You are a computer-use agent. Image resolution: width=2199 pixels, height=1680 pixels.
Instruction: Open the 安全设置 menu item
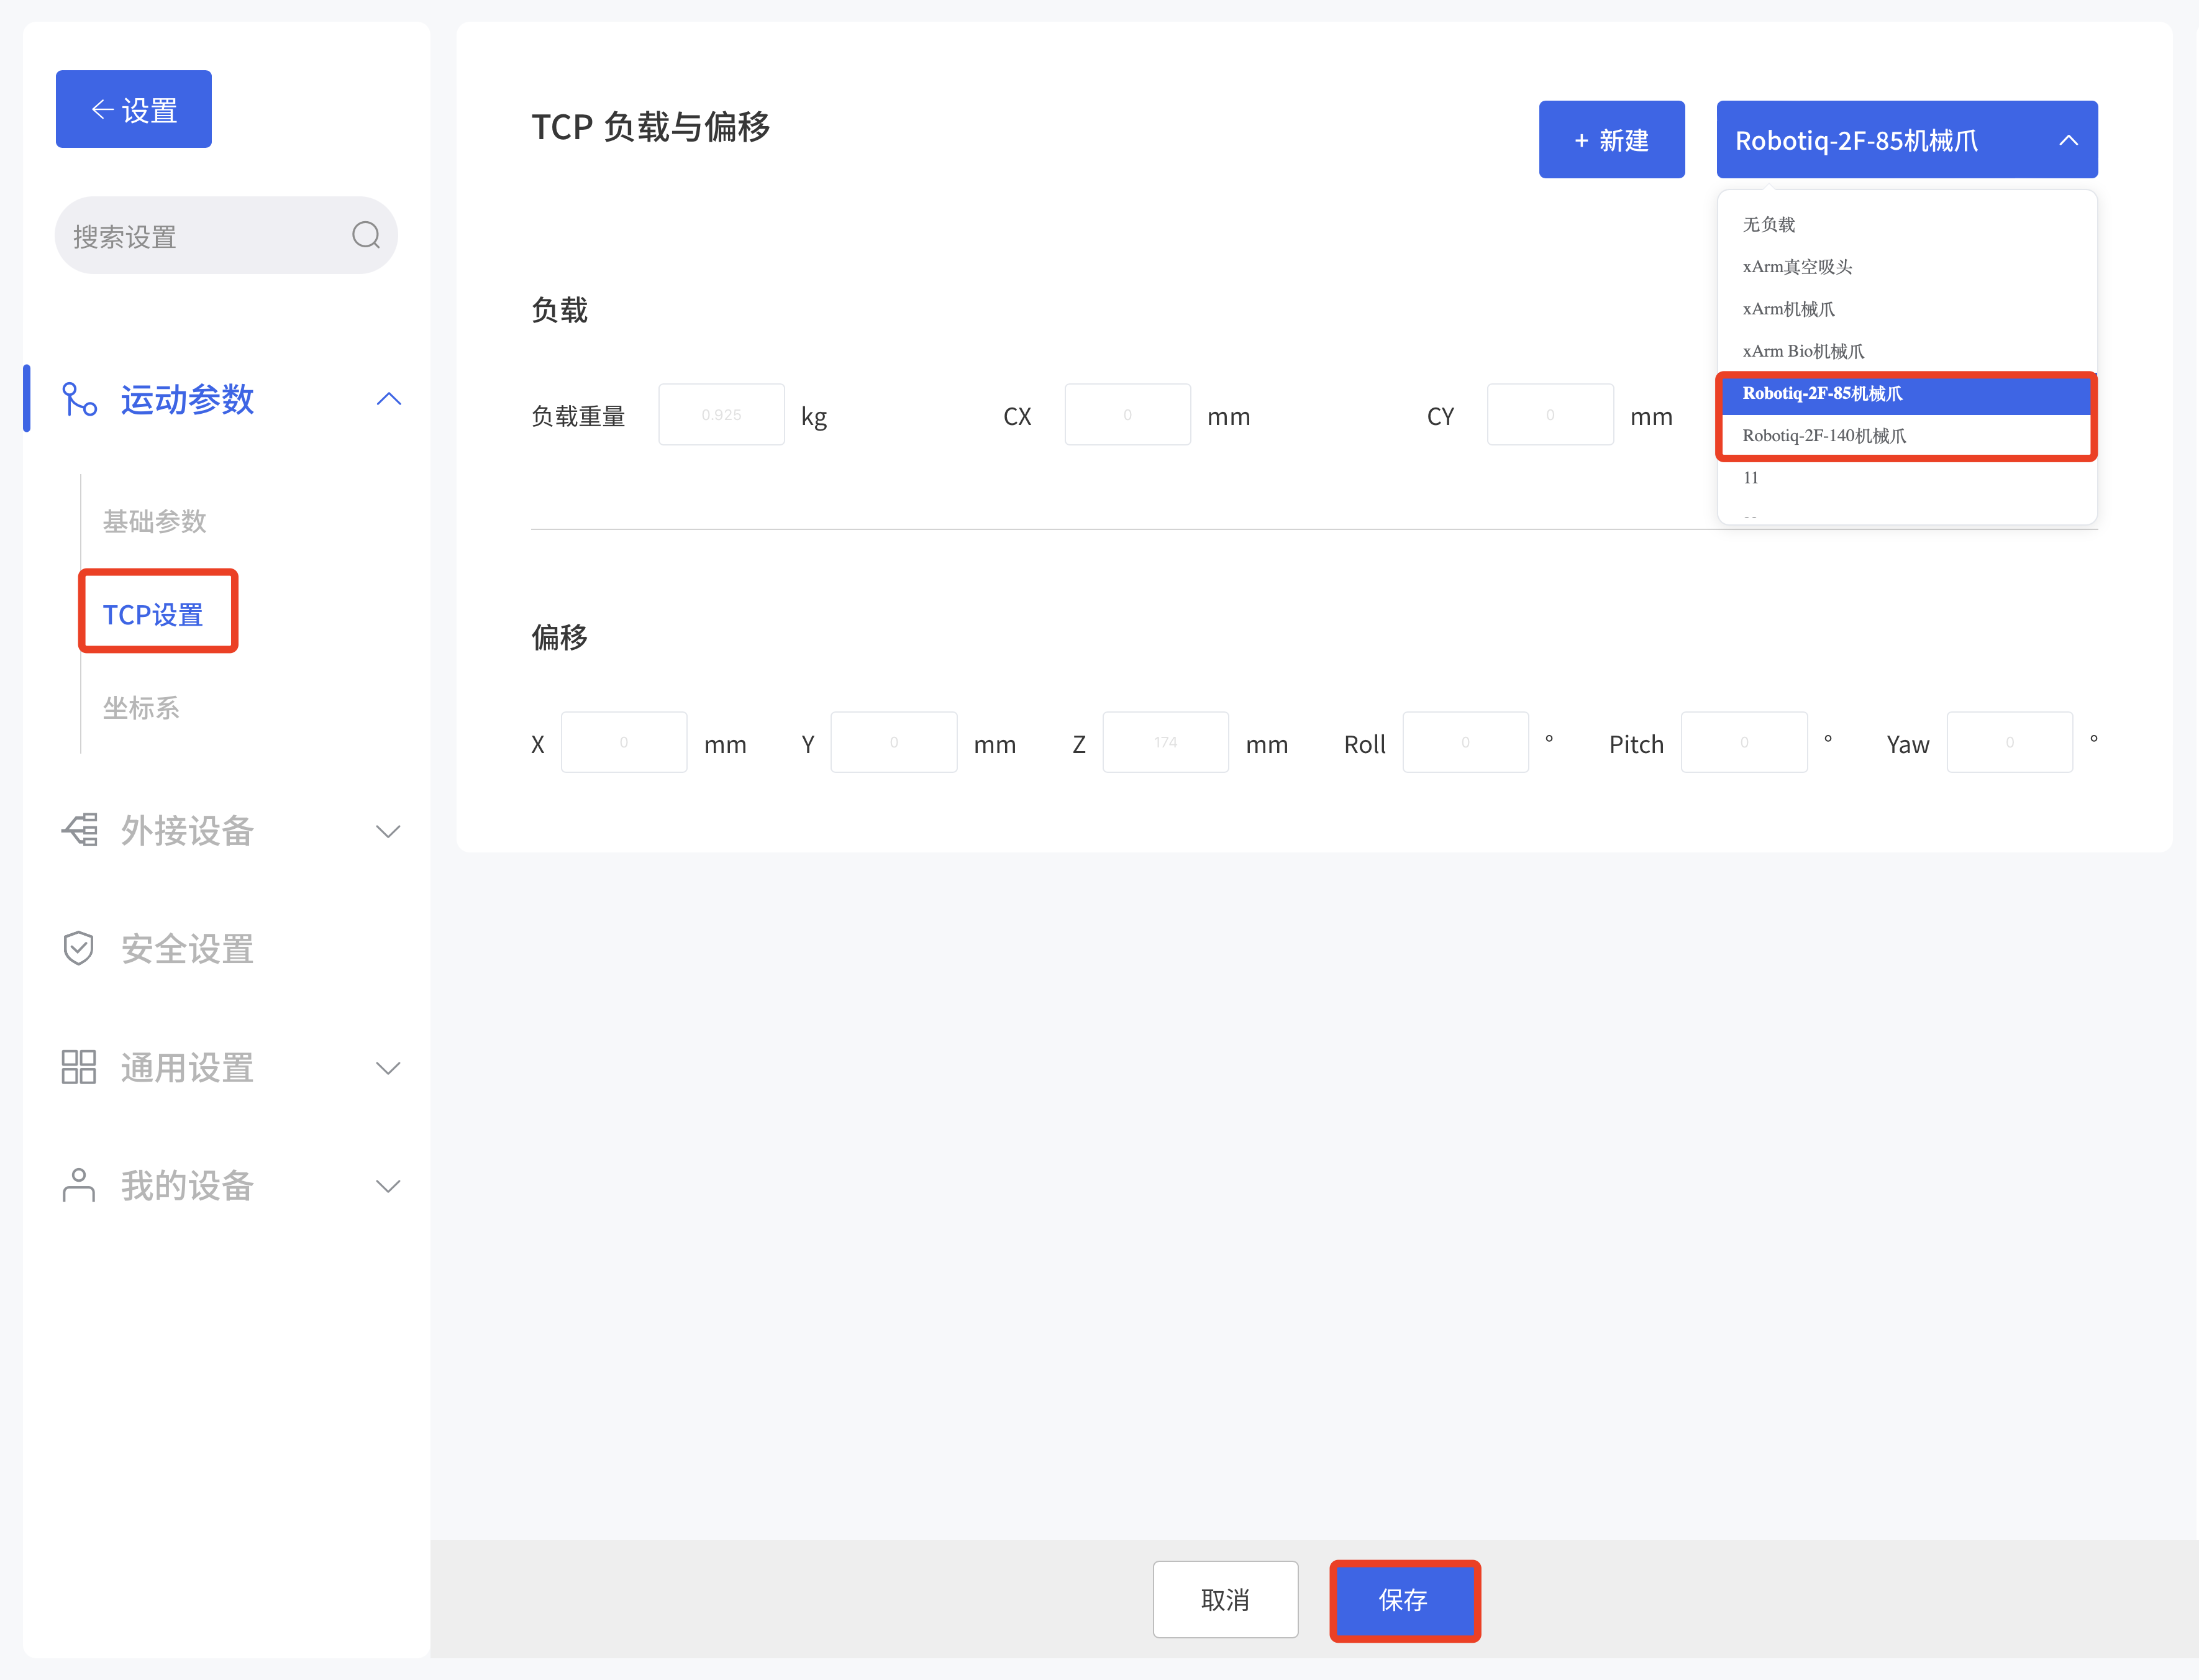tap(187, 948)
